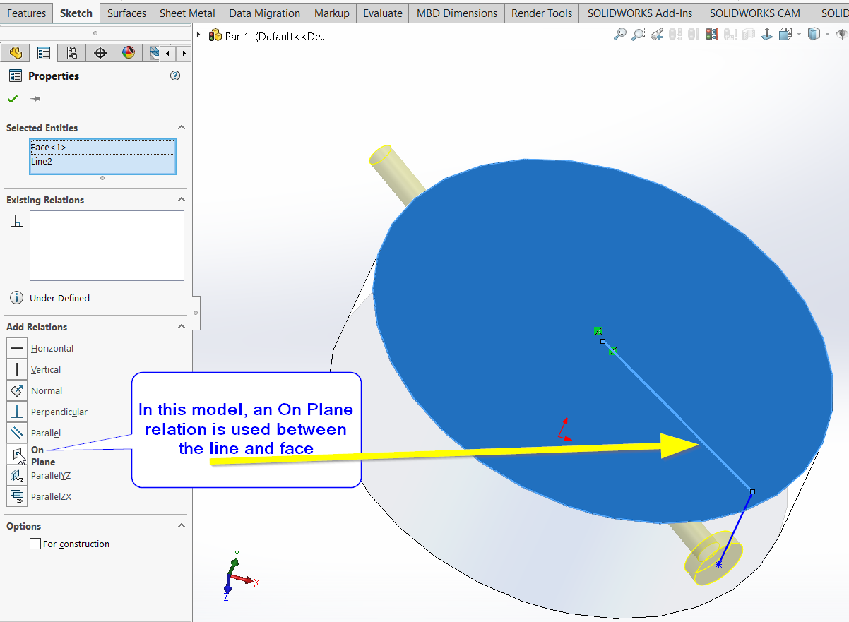This screenshot has height=622, width=849.
Task: Open the DisplayManager color ball tab
Action: point(129,53)
